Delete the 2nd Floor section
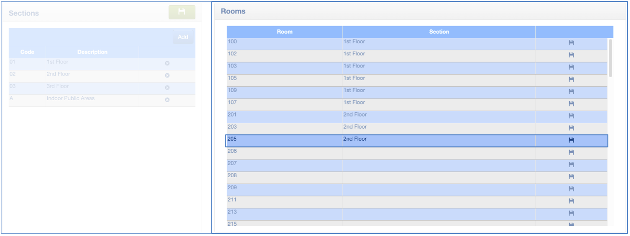The width and height of the screenshot is (630, 236). tap(167, 76)
